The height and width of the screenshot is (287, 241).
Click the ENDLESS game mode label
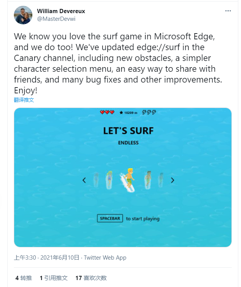(128, 143)
